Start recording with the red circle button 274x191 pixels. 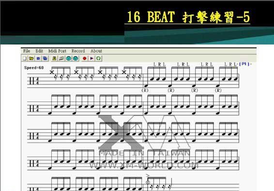[85, 59]
